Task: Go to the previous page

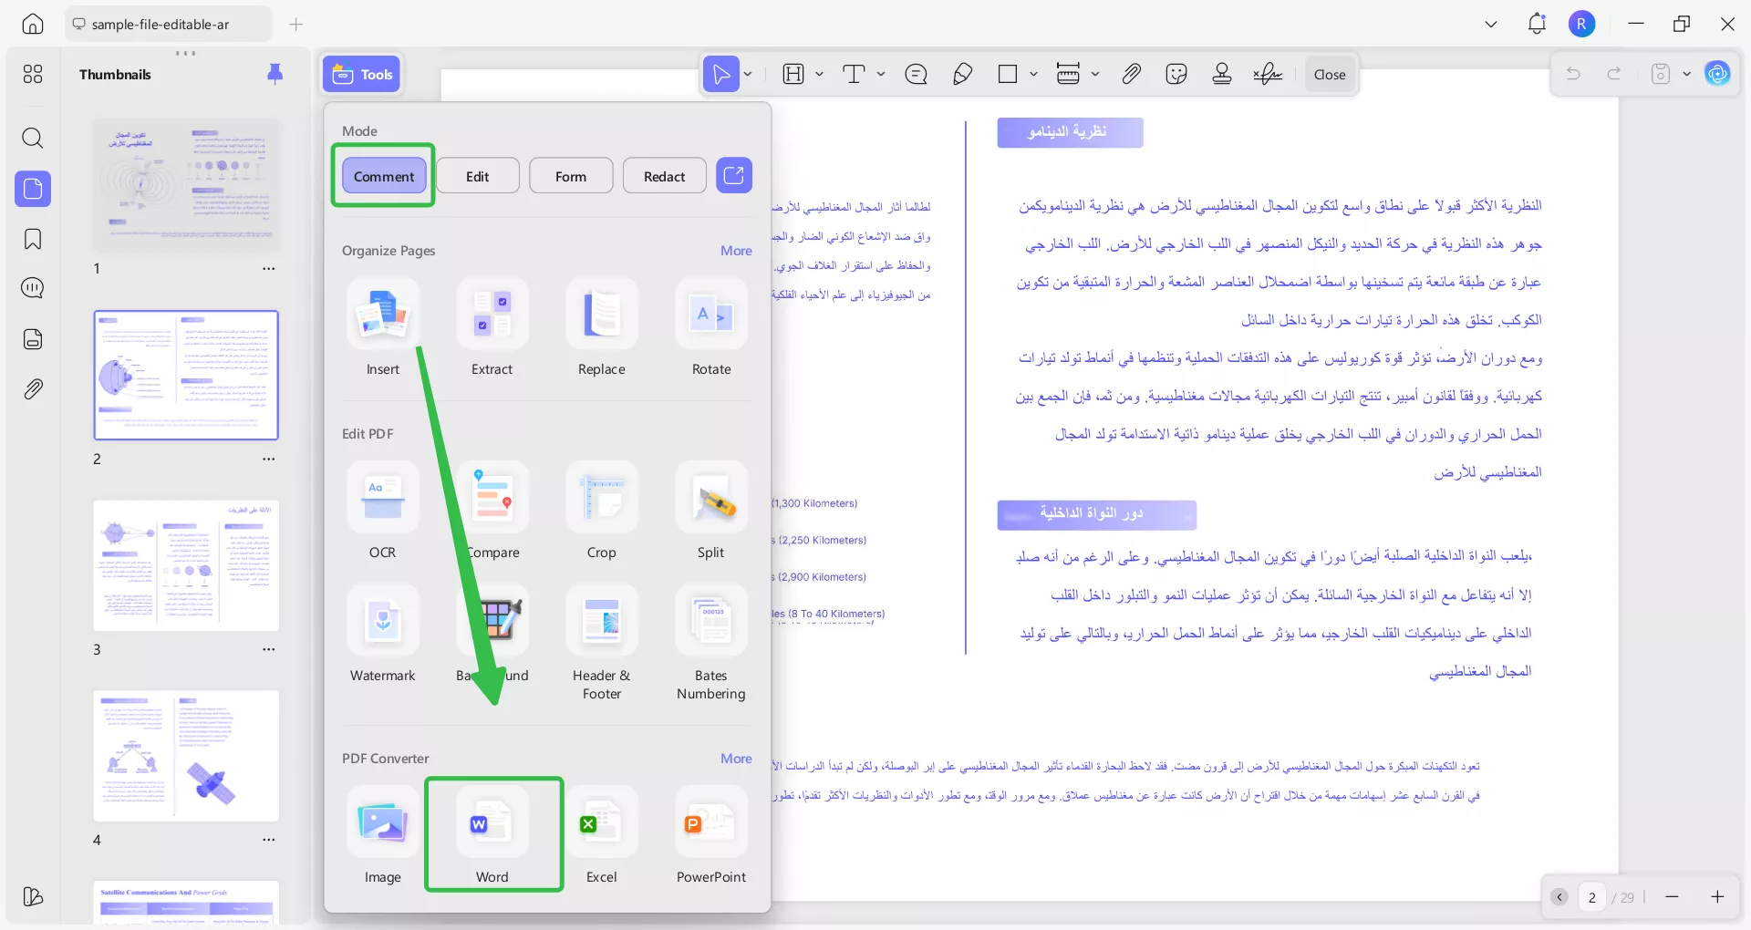Action: [1559, 897]
